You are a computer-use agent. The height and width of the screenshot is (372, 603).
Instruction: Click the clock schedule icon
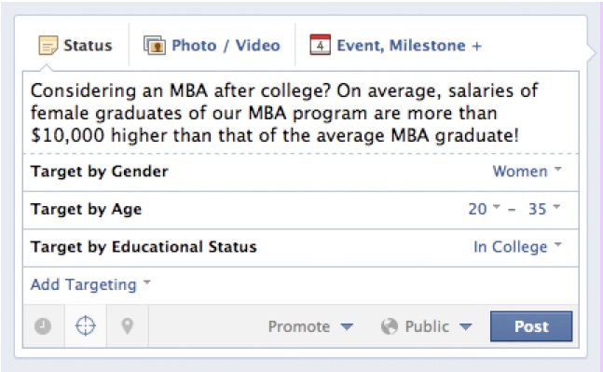[43, 326]
